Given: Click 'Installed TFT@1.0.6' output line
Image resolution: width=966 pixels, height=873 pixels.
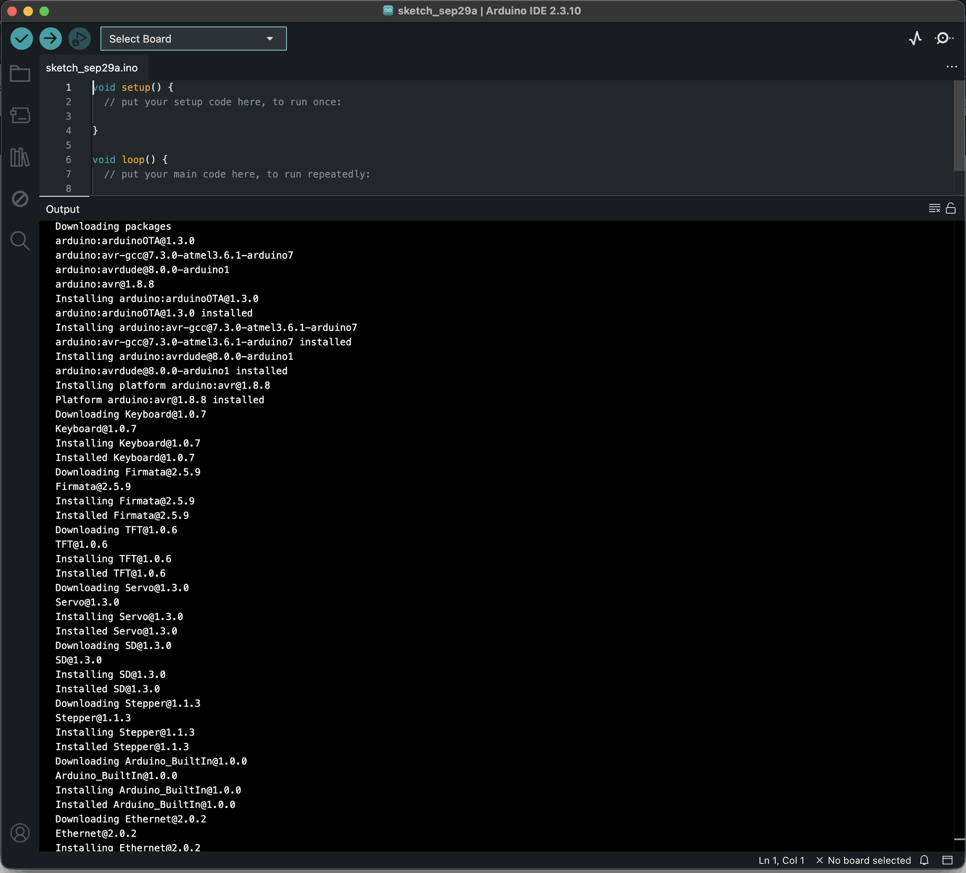Looking at the screenshot, I should pos(110,573).
